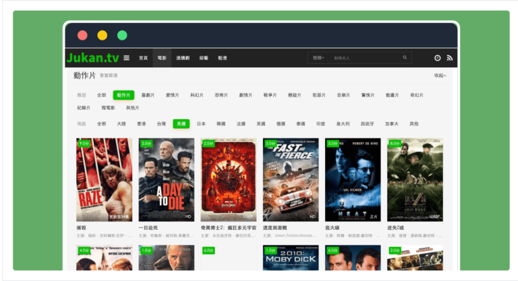Filter region by 大陸
Screen dimensions: 518x281
[121, 124]
